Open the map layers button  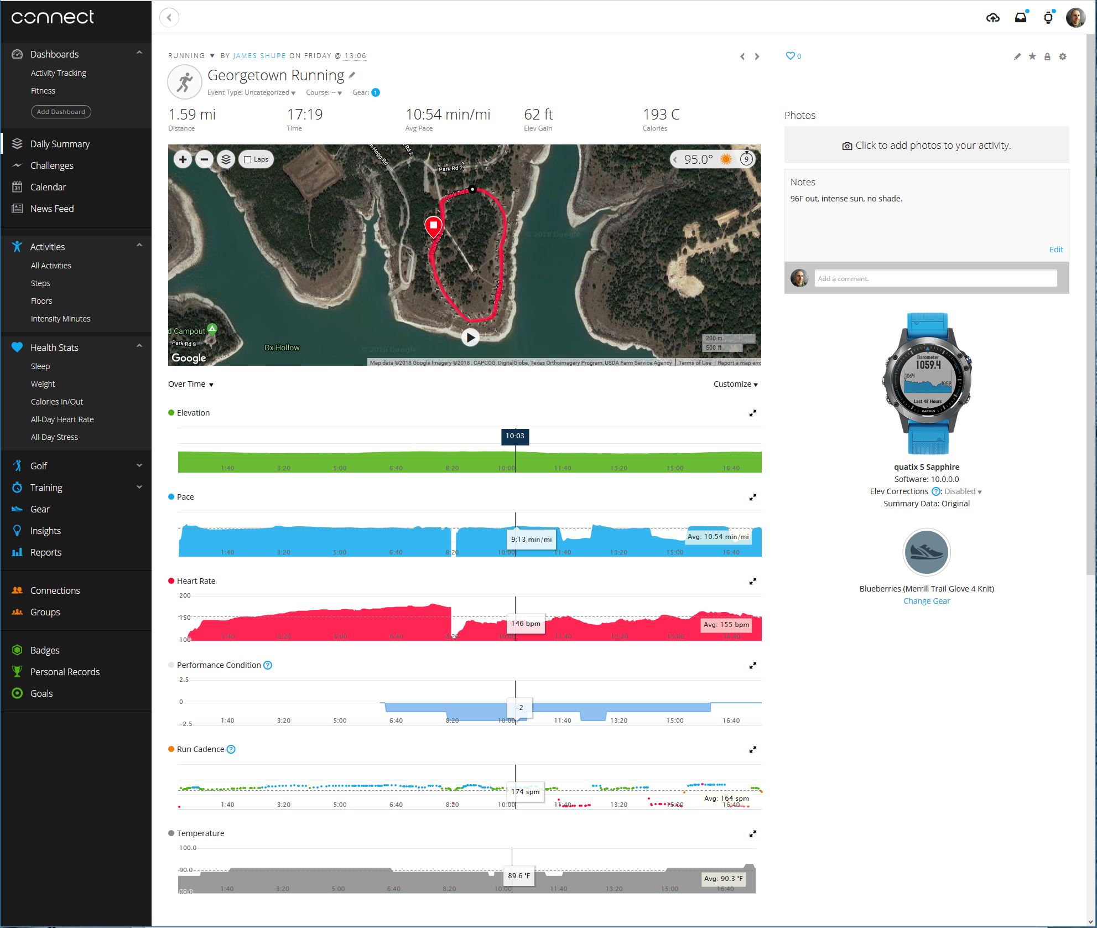(x=226, y=159)
